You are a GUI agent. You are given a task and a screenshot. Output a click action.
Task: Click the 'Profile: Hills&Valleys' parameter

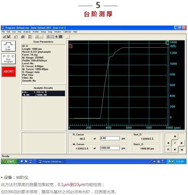(35, 61)
